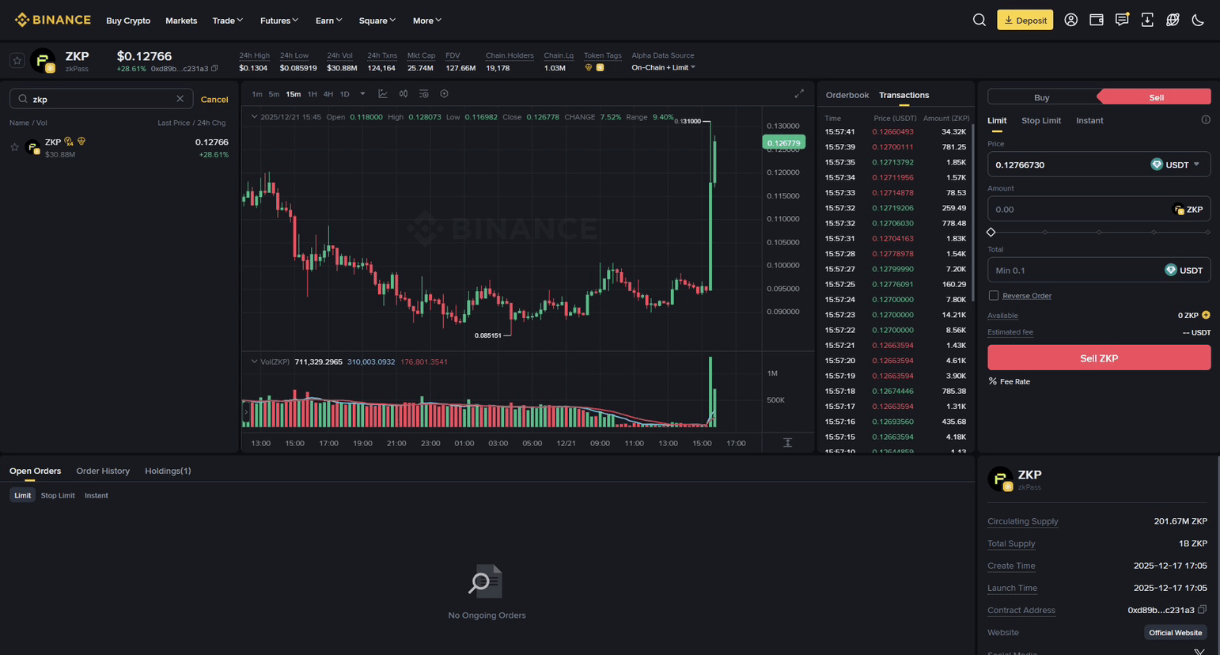This screenshot has width=1220, height=655.
Task: Click the Sell ZKP button
Action: [x=1099, y=358]
